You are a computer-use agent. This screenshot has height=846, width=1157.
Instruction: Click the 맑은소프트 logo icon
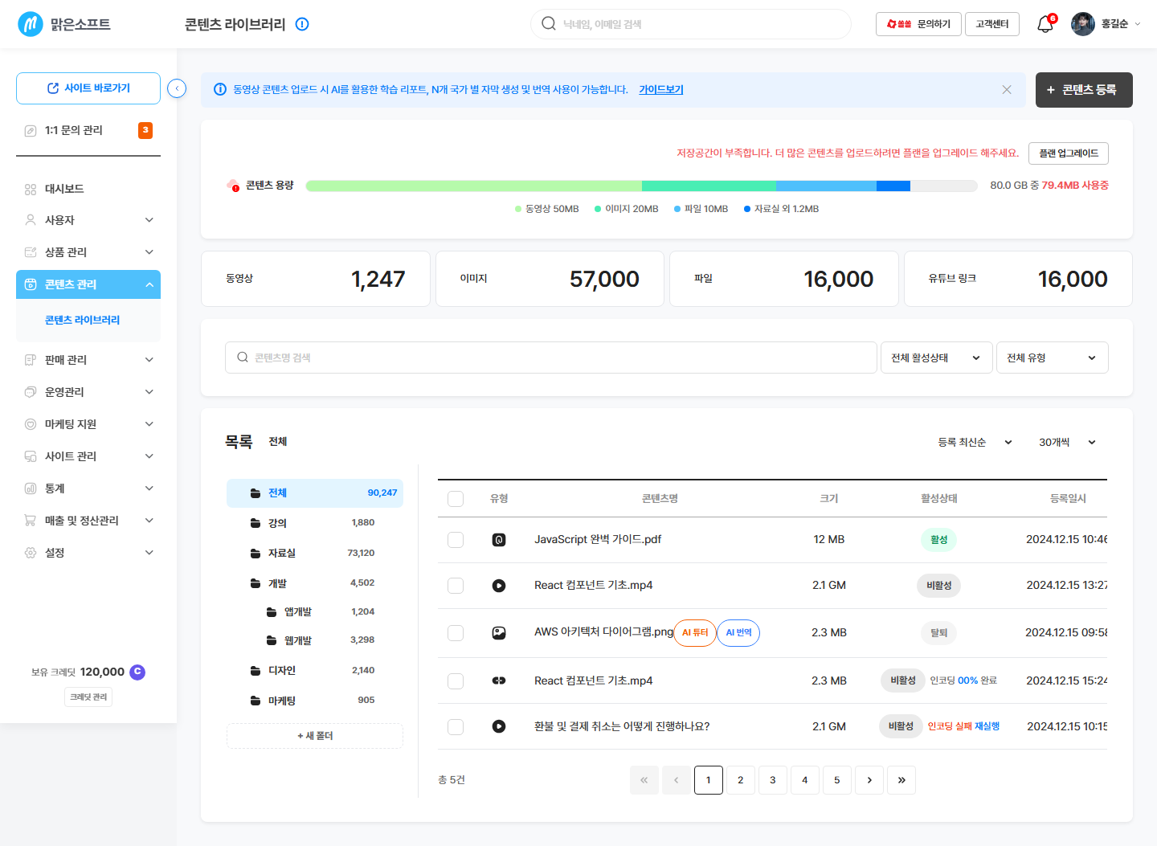(x=31, y=24)
